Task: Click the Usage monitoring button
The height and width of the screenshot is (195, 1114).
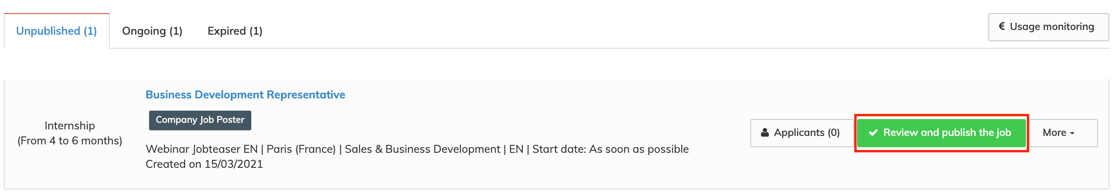Action: point(1048,27)
